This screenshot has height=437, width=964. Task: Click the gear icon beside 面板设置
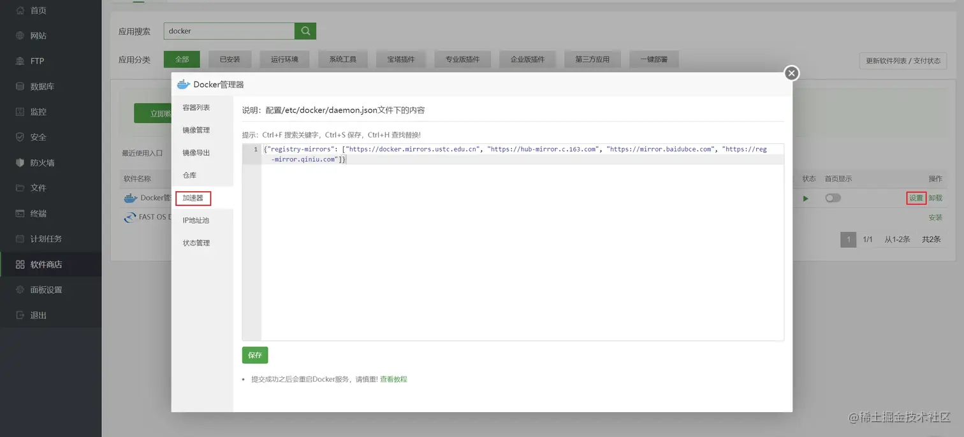click(x=20, y=290)
